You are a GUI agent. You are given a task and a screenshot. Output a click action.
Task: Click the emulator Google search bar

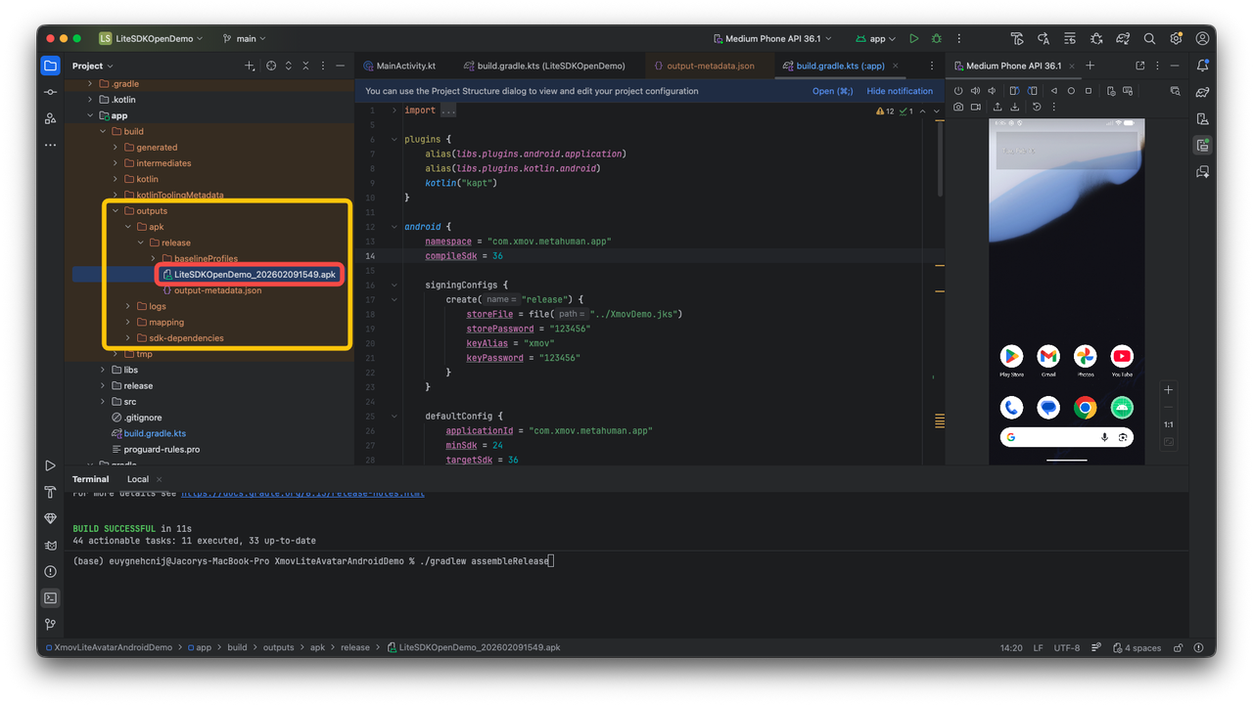tap(1052, 437)
